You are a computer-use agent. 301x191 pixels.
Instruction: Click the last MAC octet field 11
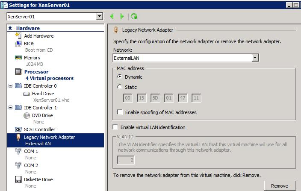tap(196, 98)
